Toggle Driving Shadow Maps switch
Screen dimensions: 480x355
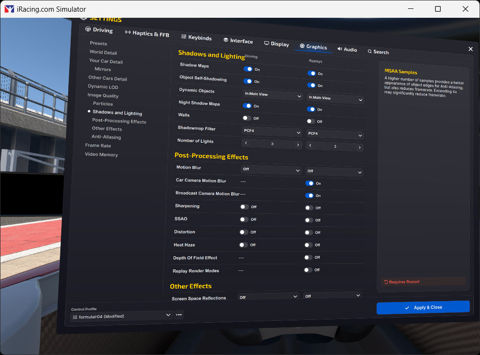(x=247, y=69)
